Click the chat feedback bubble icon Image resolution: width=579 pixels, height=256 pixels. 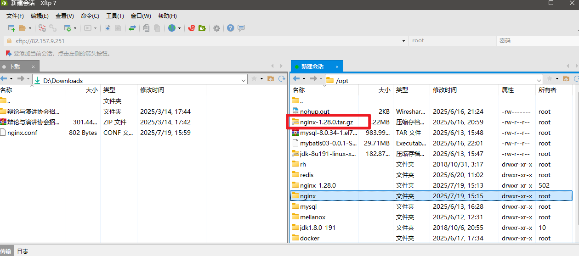[x=241, y=28]
